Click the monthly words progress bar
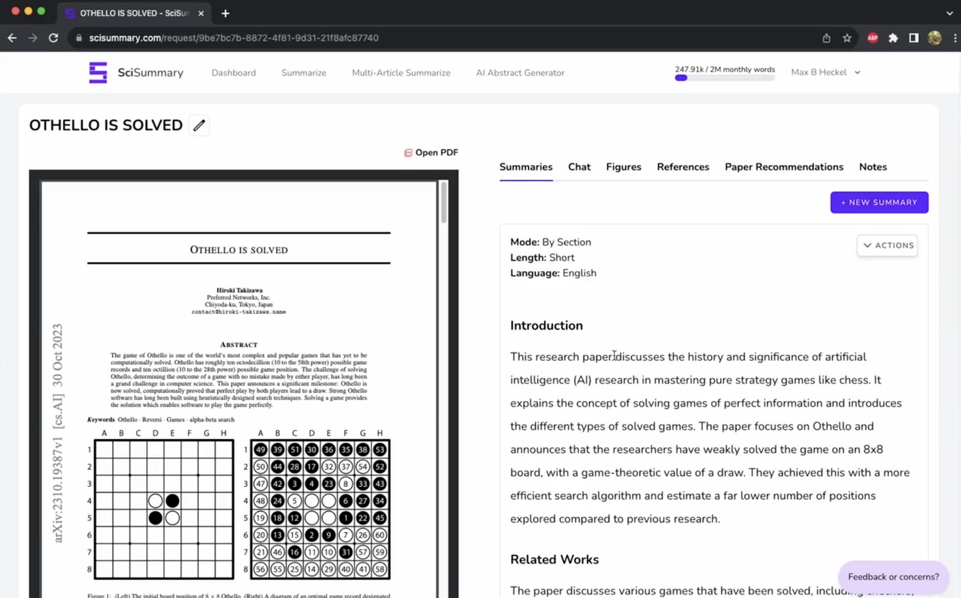961x598 pixels. point(725,79)
